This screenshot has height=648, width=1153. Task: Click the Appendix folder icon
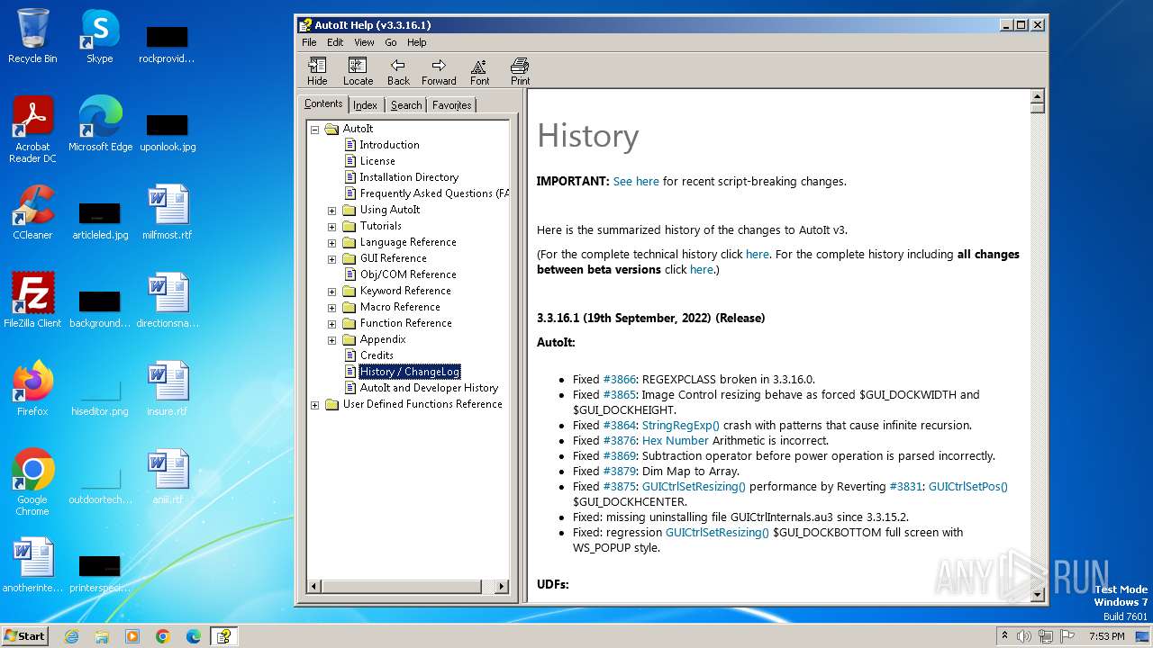(x=350, y=339)
